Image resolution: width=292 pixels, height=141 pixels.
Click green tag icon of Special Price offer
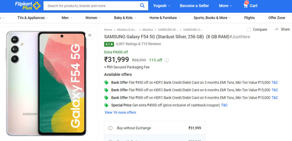pyautogui.click(x=106, y=105)
